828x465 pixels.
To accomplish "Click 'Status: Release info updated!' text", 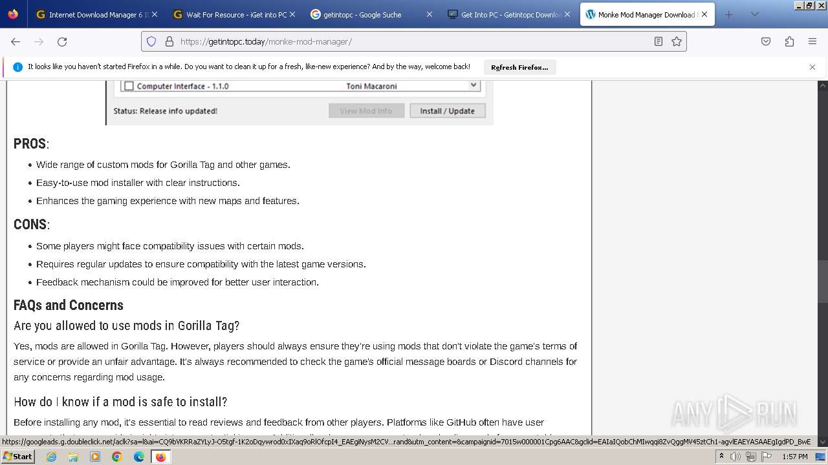I will pyautogui.click(x=166, y=111).
